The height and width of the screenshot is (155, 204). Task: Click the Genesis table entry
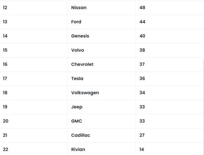pyautogui.click(x=80, y=36)
